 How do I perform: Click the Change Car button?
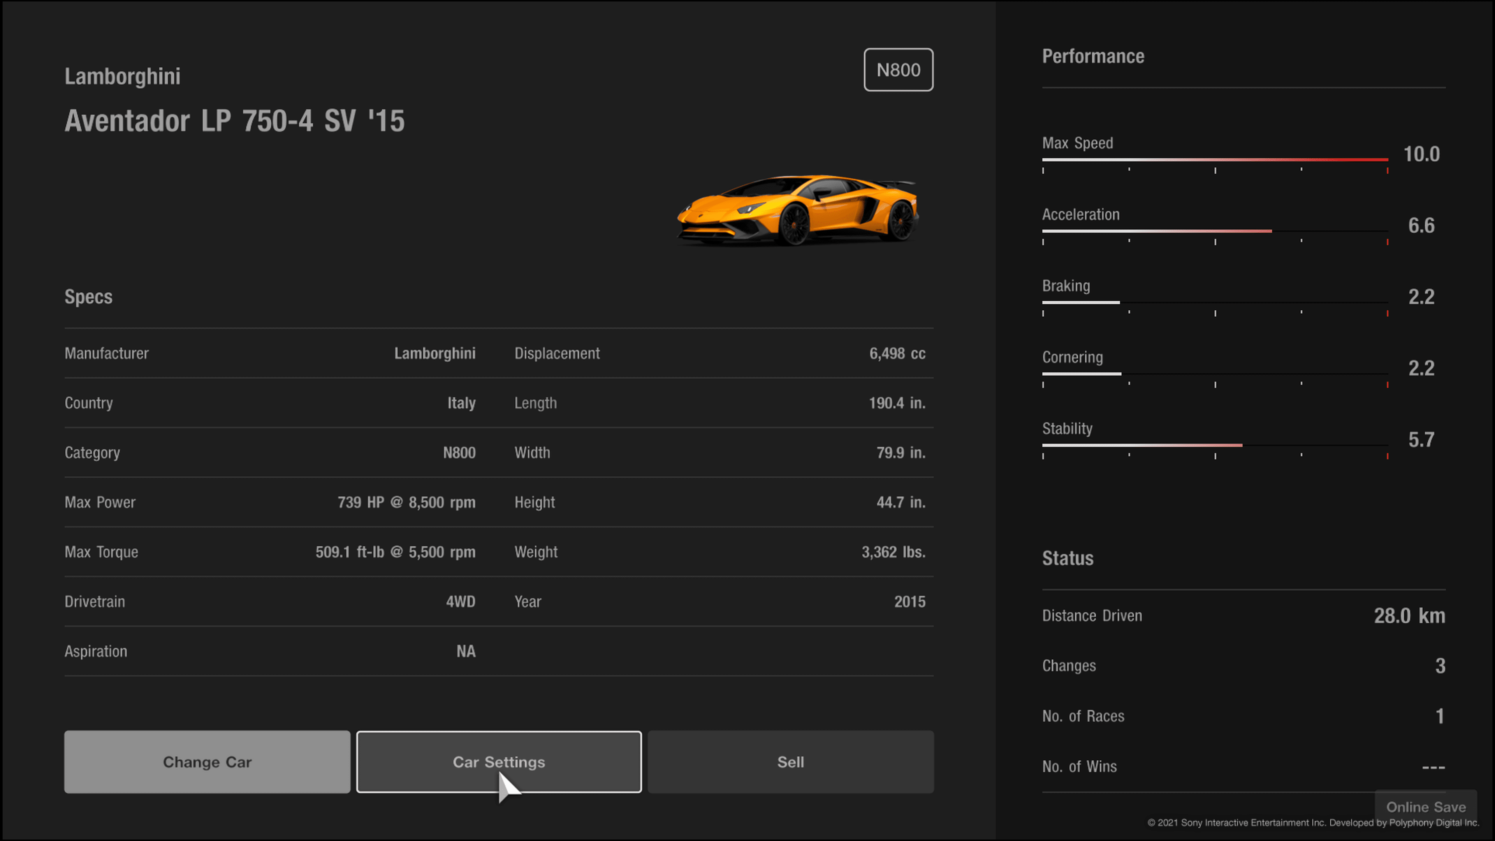tap(207, 762)
